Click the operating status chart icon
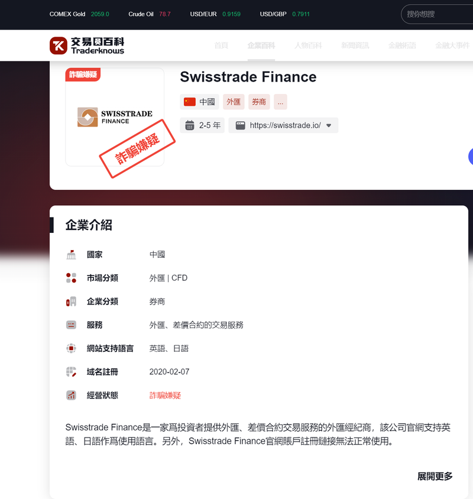This screenshot has width=473, height=499. coord(72,396)
